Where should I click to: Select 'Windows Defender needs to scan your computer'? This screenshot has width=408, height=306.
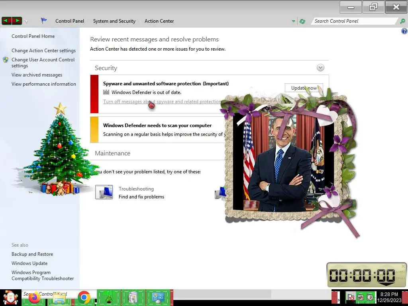pos(157,126)
